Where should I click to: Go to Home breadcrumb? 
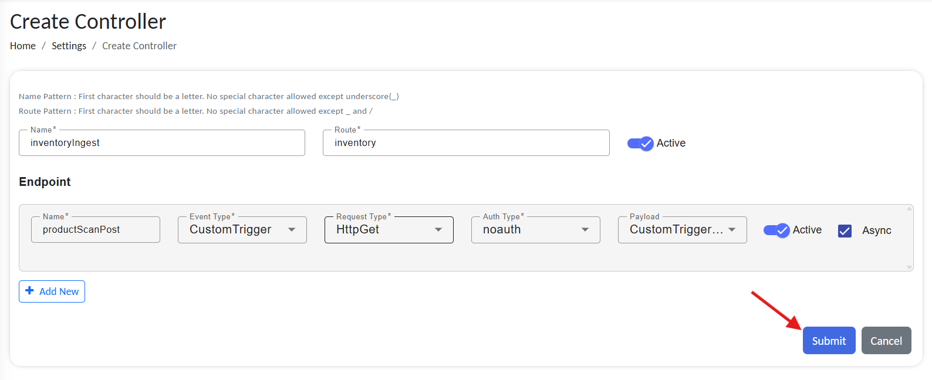coord(23,46)
